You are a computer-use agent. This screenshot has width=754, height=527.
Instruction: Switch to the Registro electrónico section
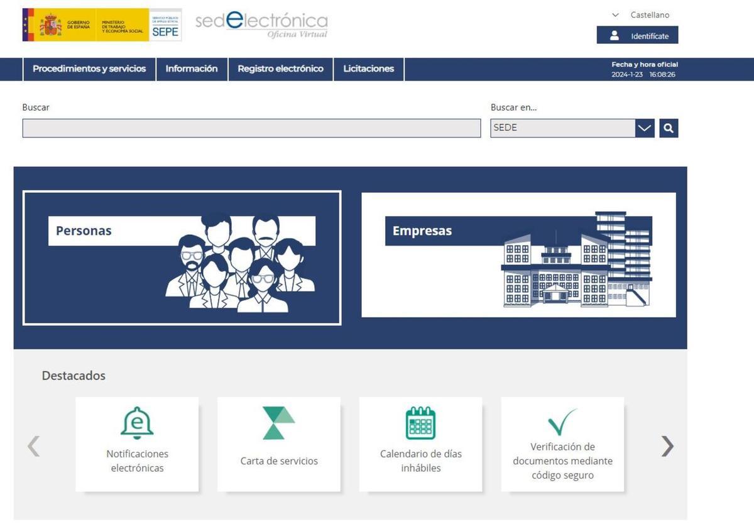click(280, 69)
